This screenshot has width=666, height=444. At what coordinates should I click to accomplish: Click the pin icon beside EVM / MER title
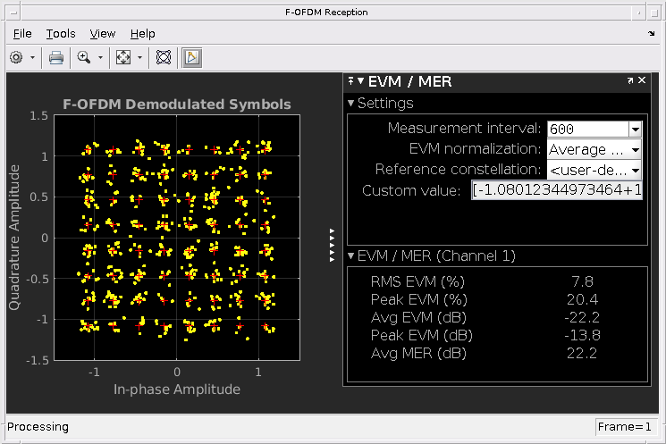coord(350,80)
